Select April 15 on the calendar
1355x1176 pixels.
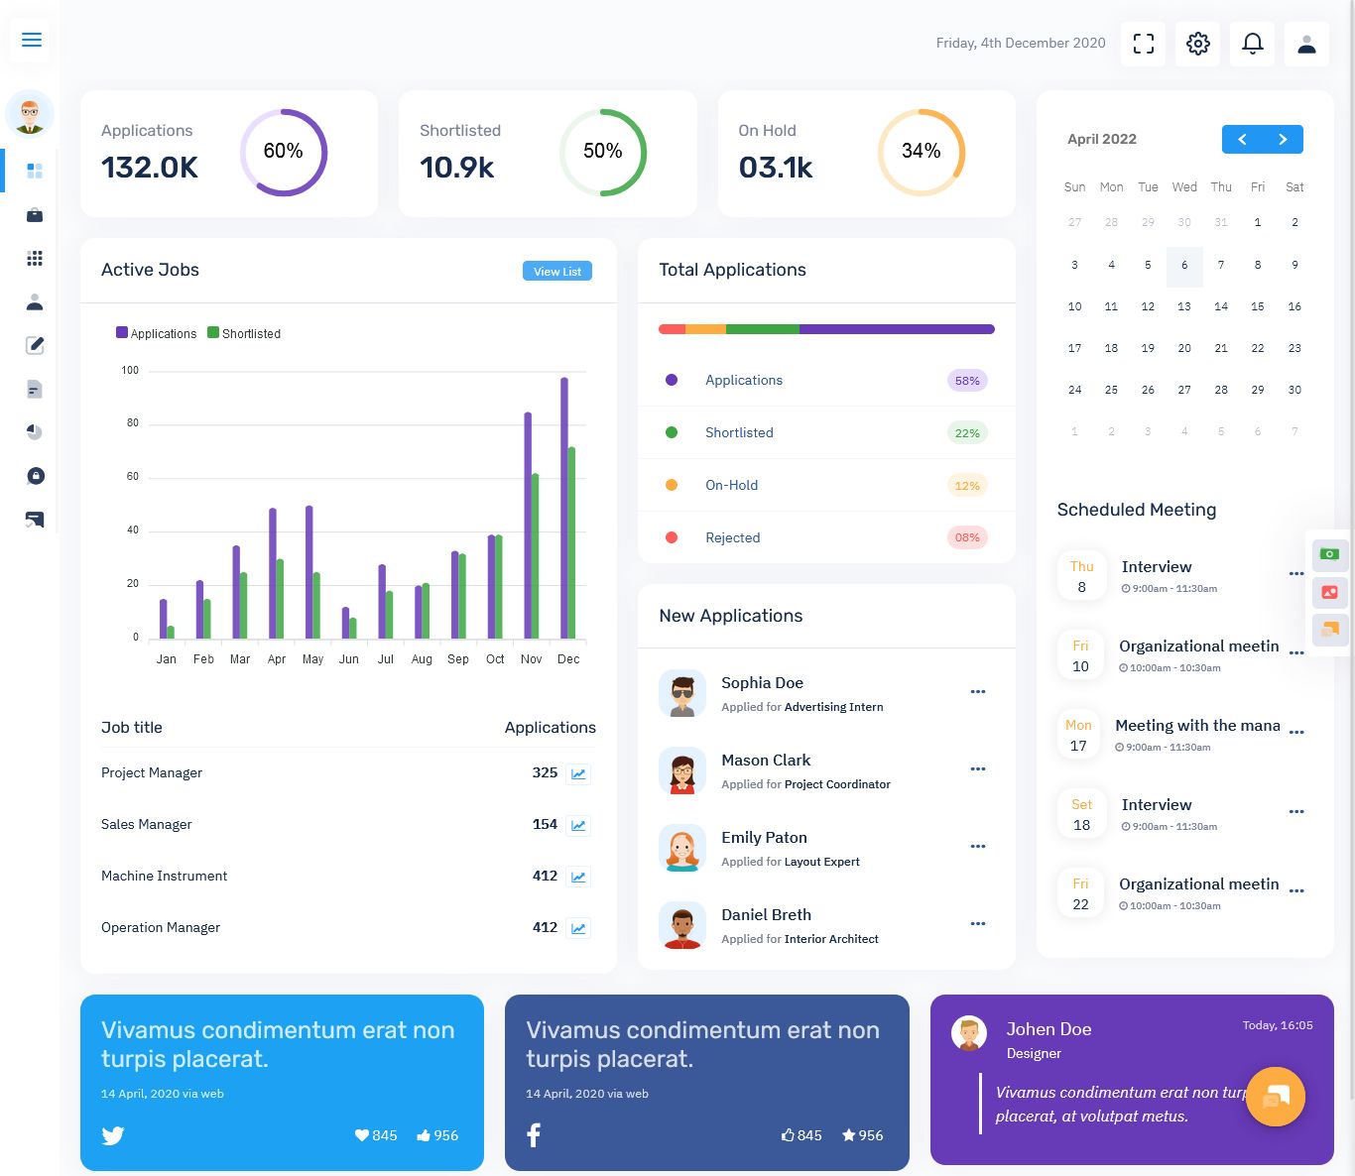coord(1258,307)
